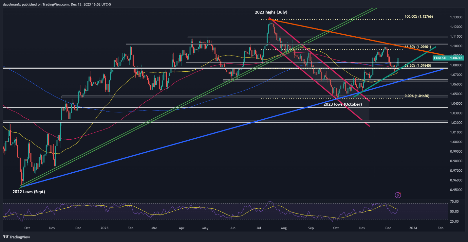
Task: Click the Aug label on time axis
Action: point(284,228)
